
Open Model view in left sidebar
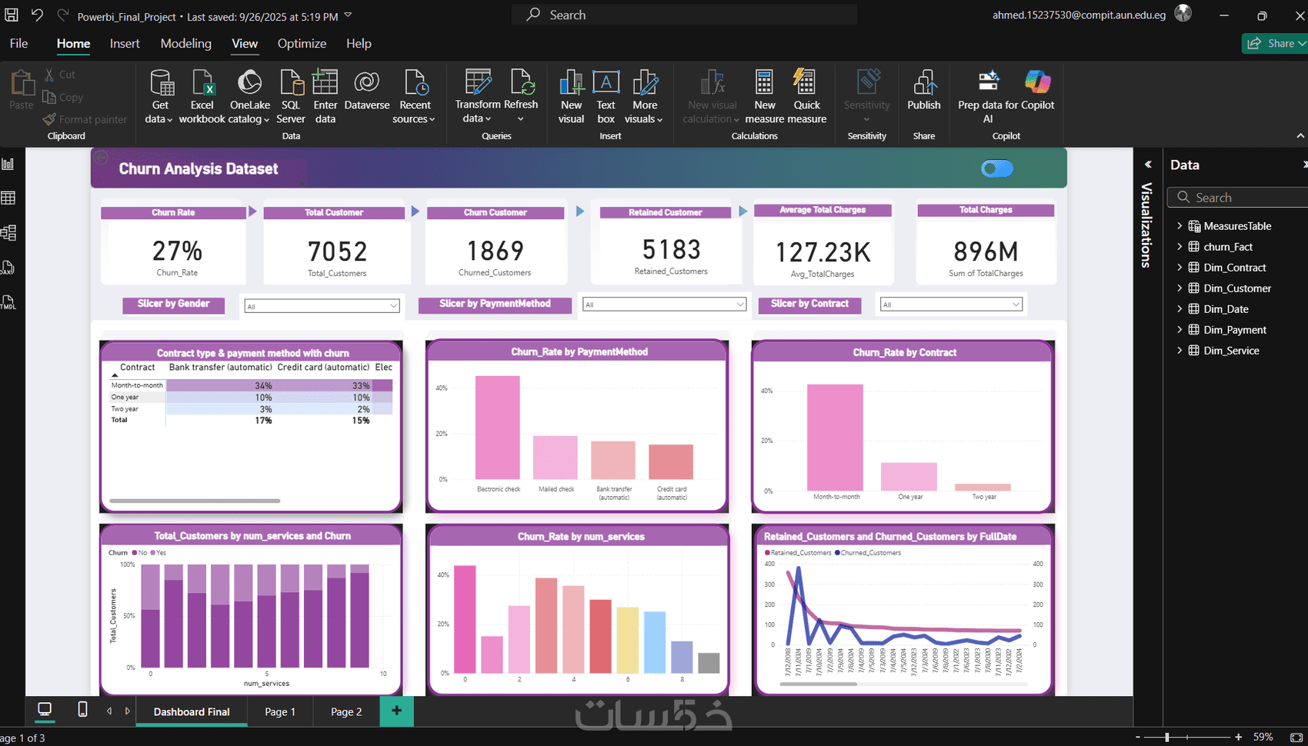[x=8, y=233]
